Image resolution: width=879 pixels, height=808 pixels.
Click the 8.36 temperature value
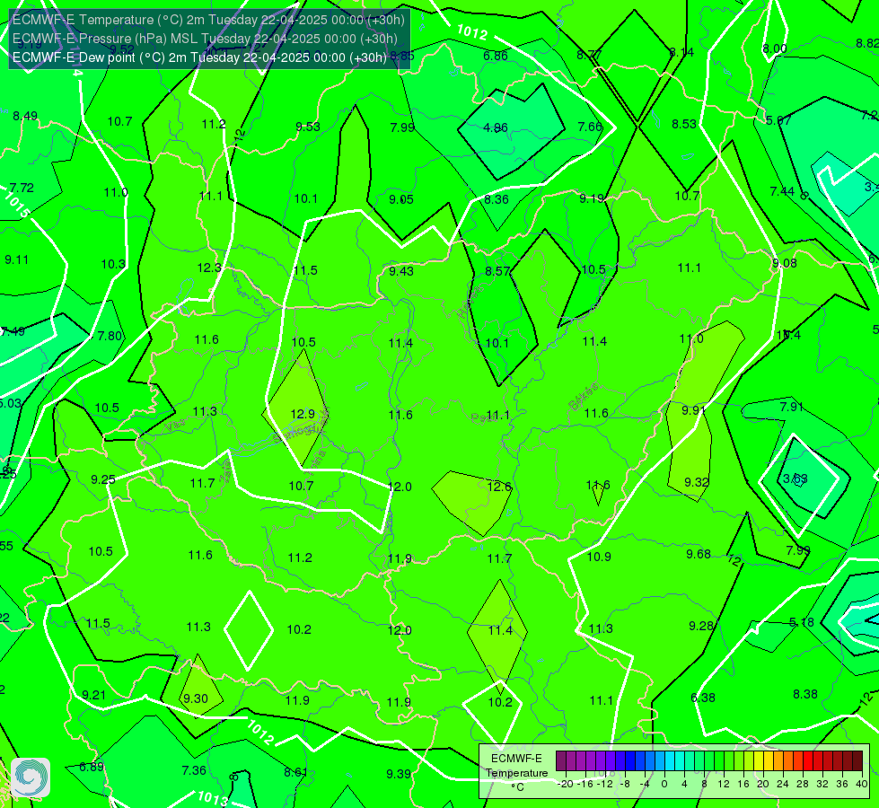pos(497,199)
